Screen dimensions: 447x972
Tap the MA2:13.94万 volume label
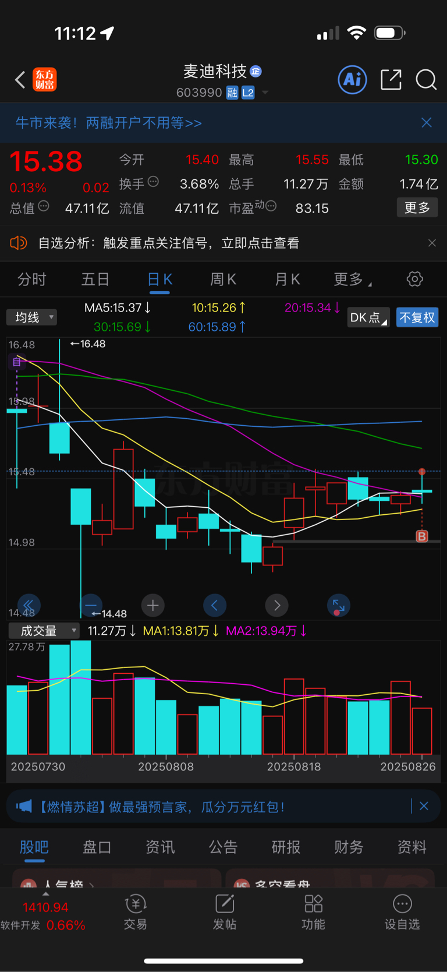267,631
